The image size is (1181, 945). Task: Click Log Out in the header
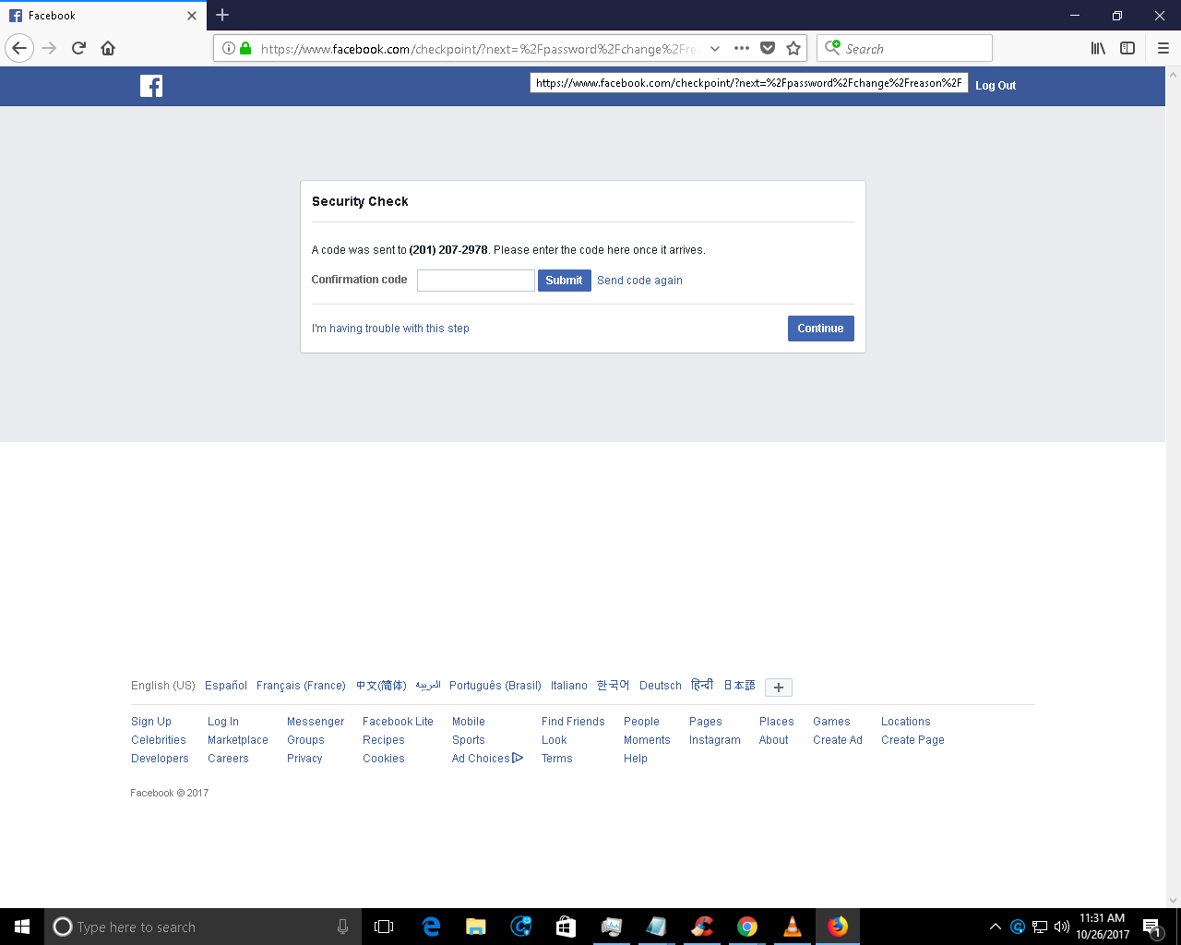[996, 86]
